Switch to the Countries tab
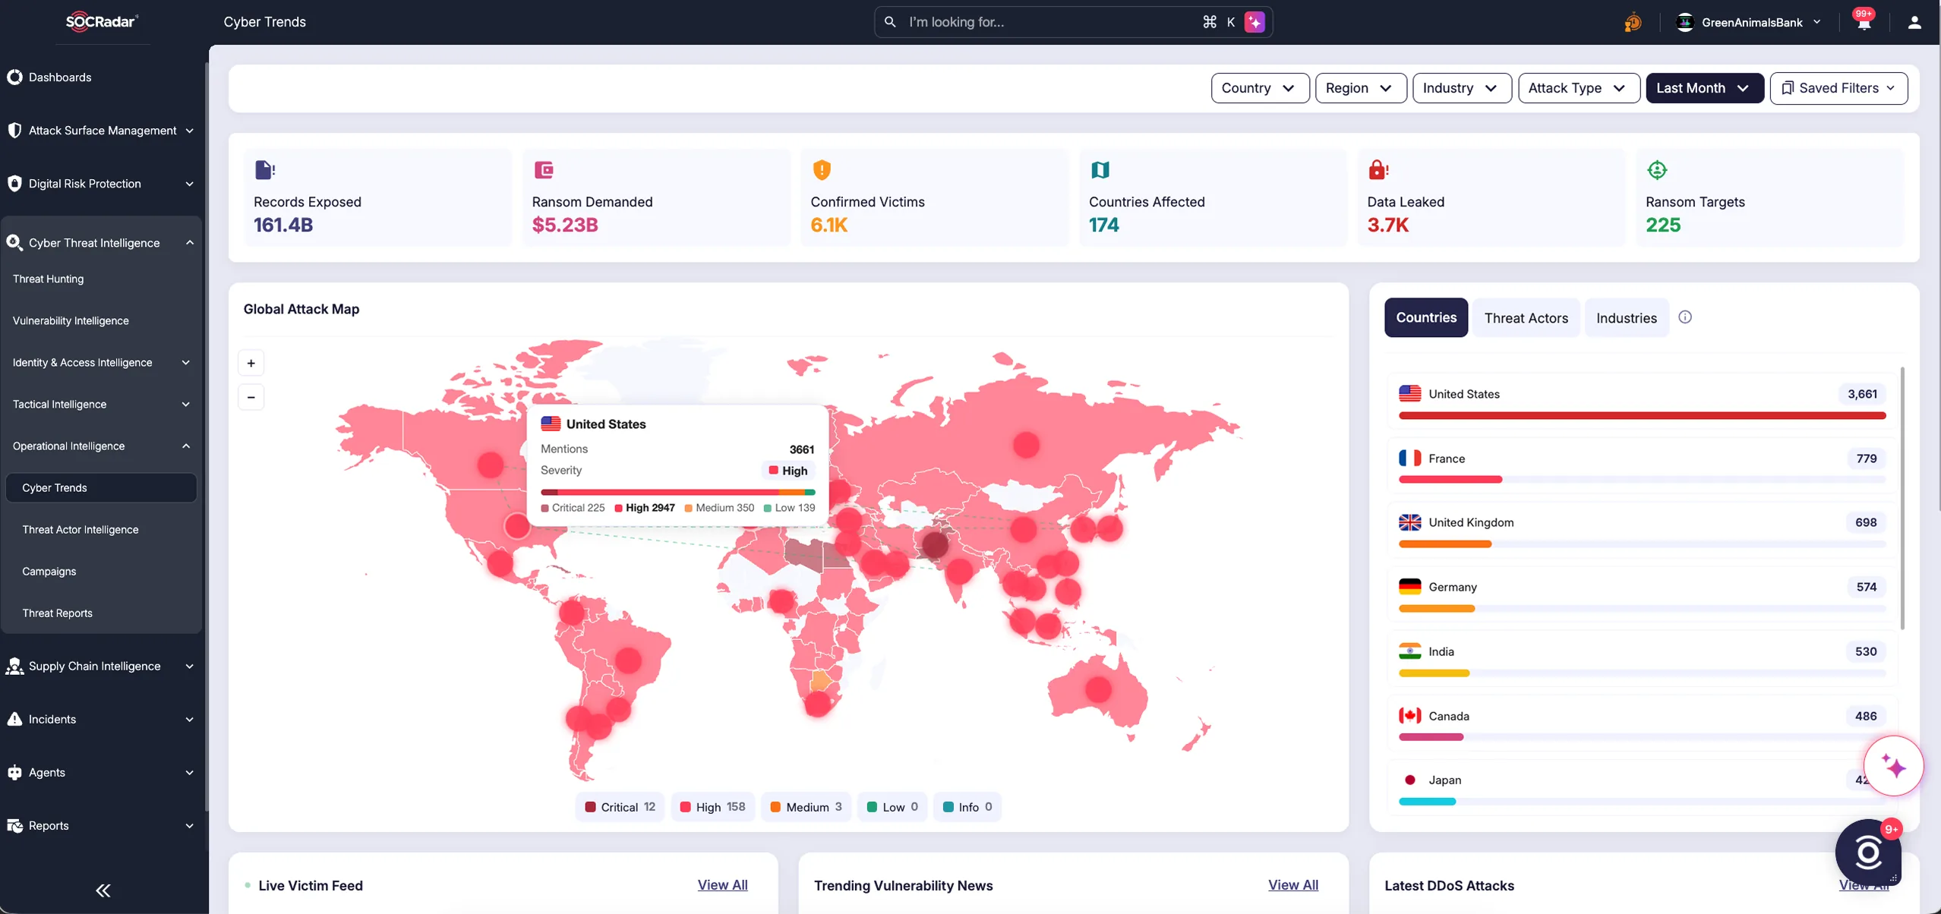Viewport: 1941px width, 914px height. pos(1425,317)
